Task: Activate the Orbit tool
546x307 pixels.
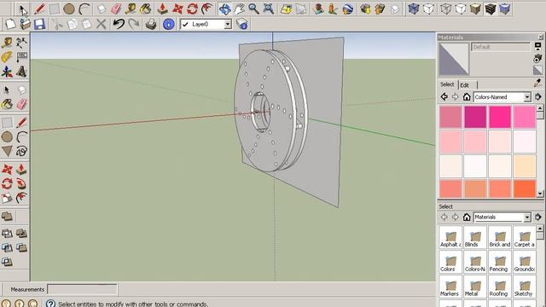Action: tap(225, 9)
